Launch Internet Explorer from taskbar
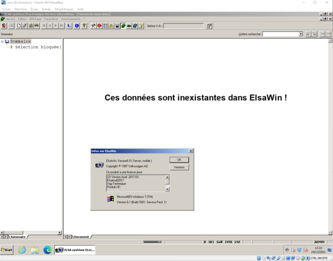The width and height of the screenshot is (333, 261). click(22, 250)
